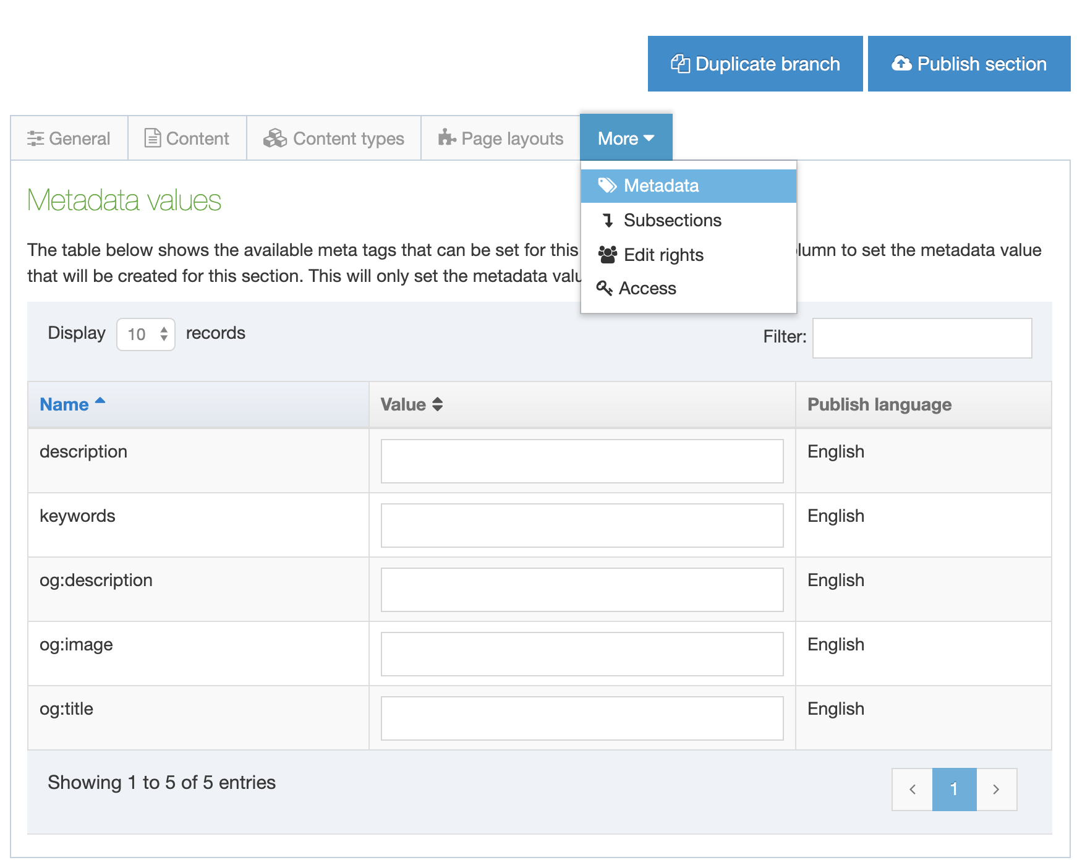Click the next page arrow
Image resolution: width=1077 pixels, height=860 pixels.
pos(996,789)
